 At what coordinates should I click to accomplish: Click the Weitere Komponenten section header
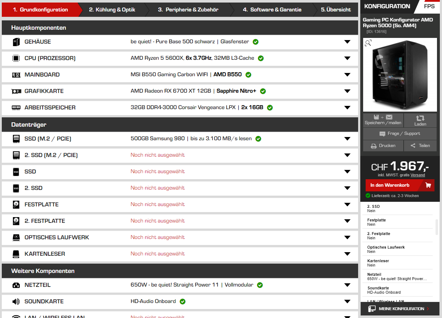(x=180, y=271)
